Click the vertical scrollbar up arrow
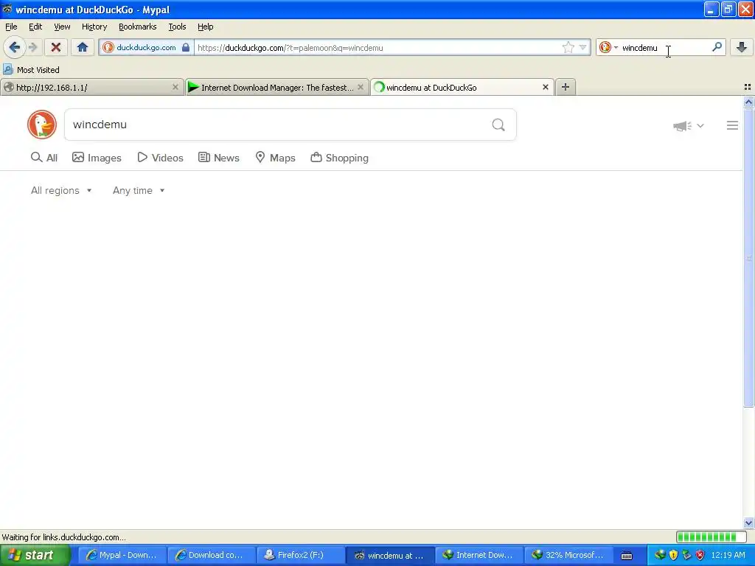 (748, 102)
